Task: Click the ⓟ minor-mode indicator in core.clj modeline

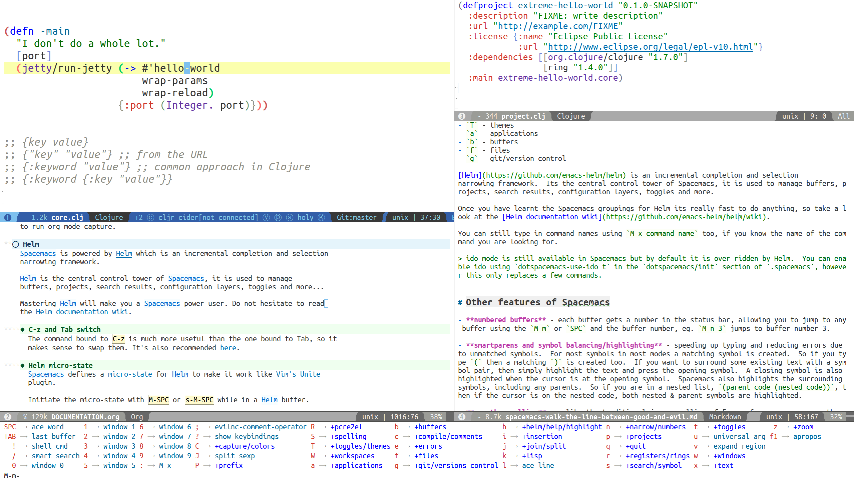Action: tap(278, 218)
